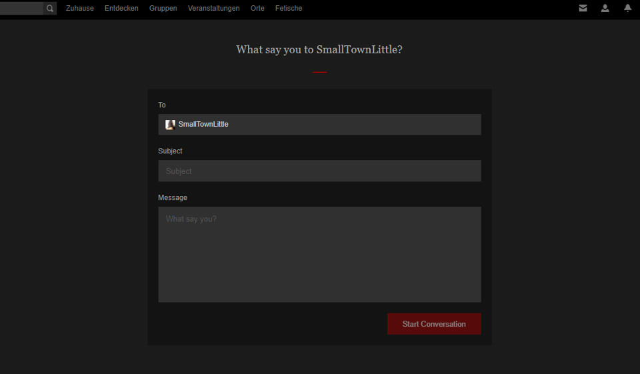This screenshot has height=374, width=640.
Task: Click the To recipient field
Action: (319, 125)
